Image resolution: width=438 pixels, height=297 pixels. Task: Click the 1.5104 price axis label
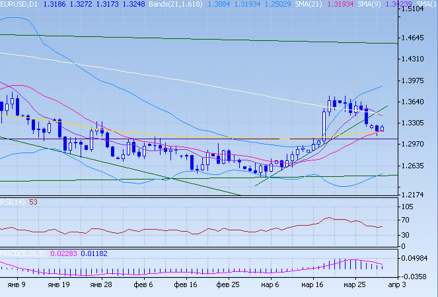pyautogui.click(x=415, y=11)
